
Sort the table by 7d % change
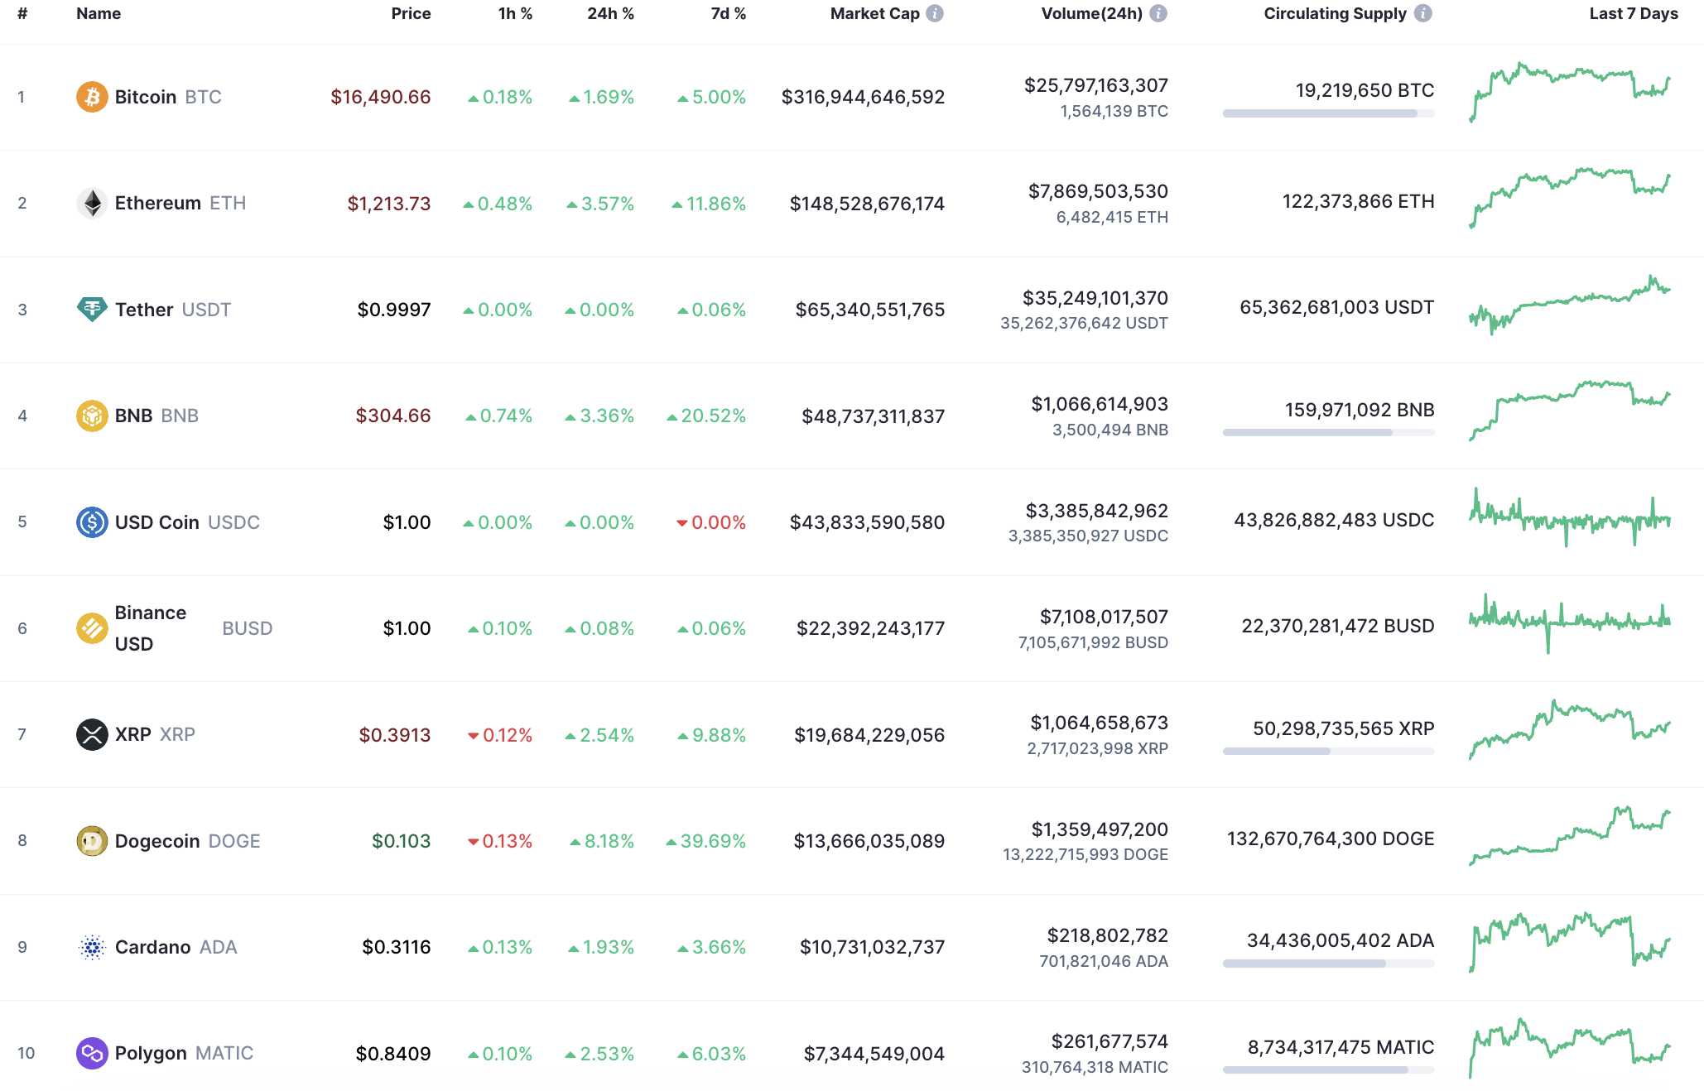pyautogui.click(x=729, y=13)
